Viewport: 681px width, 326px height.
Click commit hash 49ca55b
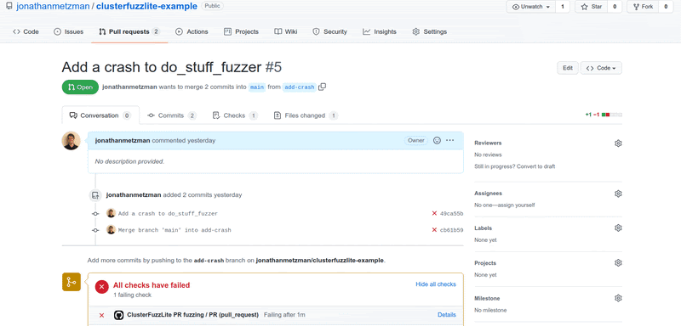click(x=452, y=213)
